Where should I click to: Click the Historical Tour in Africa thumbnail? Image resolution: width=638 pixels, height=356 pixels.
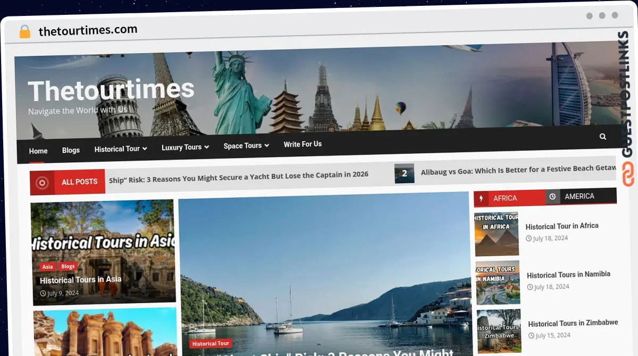click(x=496, y=233)
